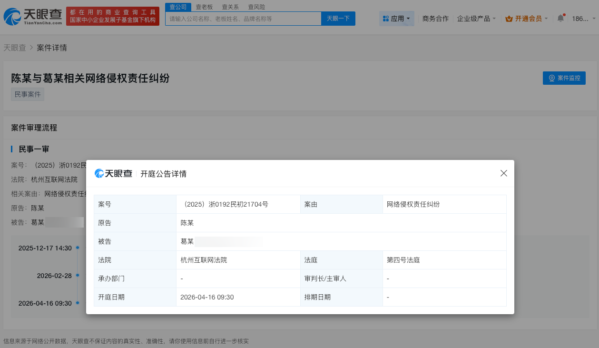The image size is (599, 348).
Task: Select the 查公司 tab
Action: click(x=178, y=7)
